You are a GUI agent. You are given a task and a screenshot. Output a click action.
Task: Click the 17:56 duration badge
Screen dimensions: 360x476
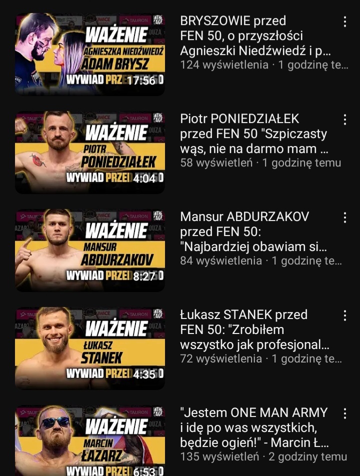click(141, 80)
